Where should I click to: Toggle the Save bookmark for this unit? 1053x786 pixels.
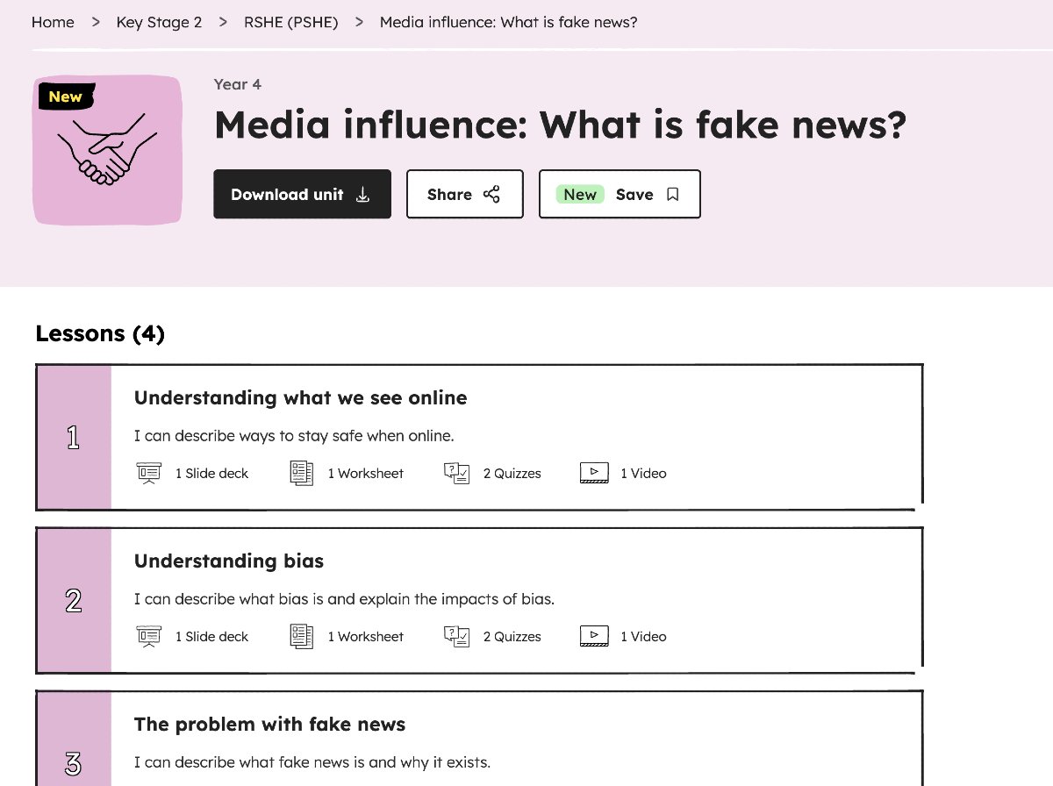click(620, 194)
